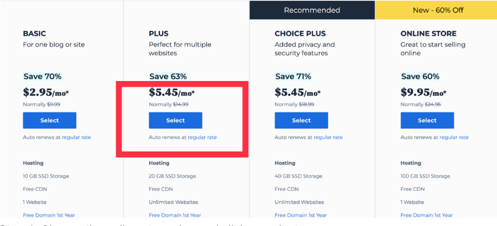The height and width of the screenshot is (226, 497).
Task: Open regular rate link under CHOICE PLUS
Action: [x=328, y=138]
